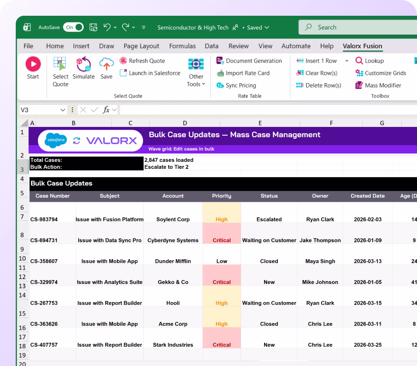The image size is (417, 366).
Task: Click the Low priority for Dunder Mifflin
Action: pyautogui.click(x=221, y=255)
